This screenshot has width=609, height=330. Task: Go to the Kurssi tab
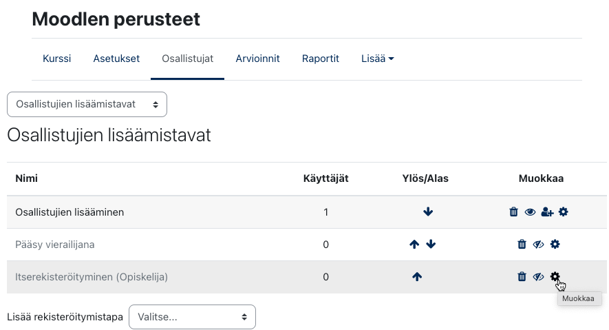point(56,59)
